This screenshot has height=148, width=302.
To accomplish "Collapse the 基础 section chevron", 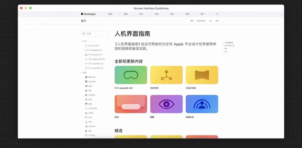I will point(81,73).
